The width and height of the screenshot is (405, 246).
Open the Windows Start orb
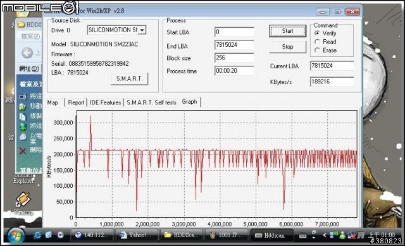click(16, 235)
